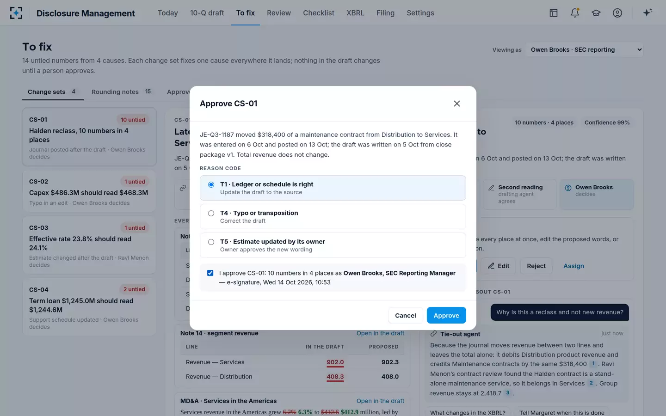Click the Reject button

click(536, 266)
